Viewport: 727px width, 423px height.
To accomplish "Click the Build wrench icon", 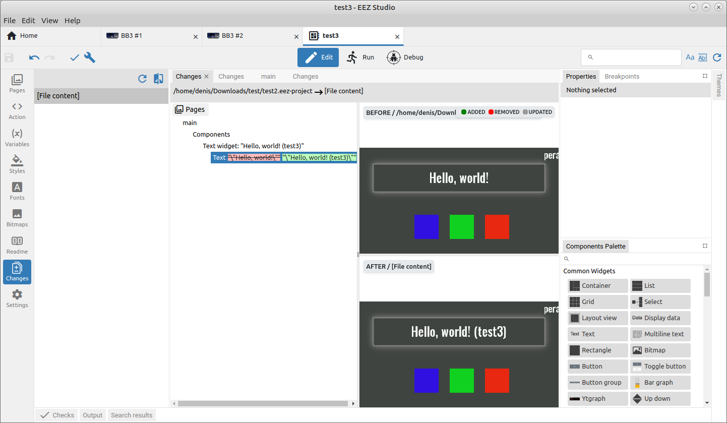I will pos(90,57).
